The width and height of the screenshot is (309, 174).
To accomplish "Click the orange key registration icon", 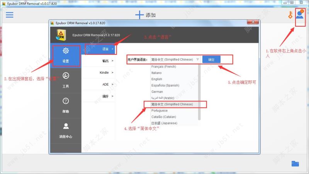I will click(290, 15).
